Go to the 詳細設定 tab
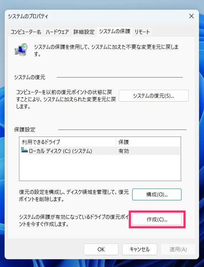The image size is (204, 267). (84, 32)
